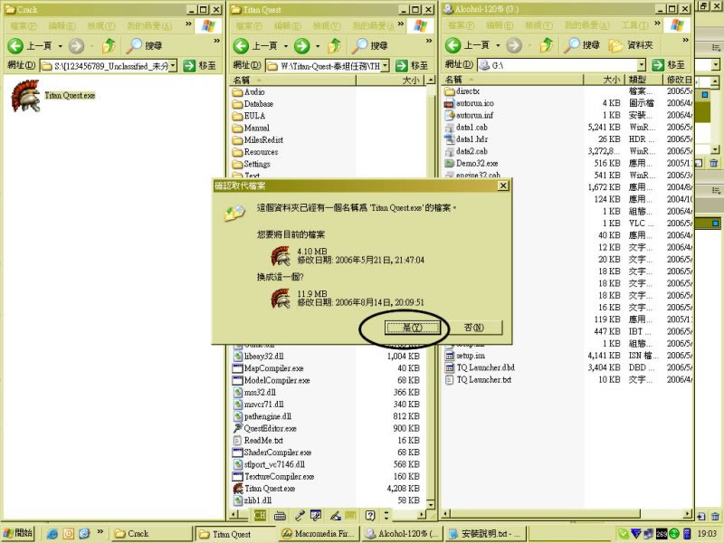Viewport: 724px width, 543px height.
Task: Open Search (搜尋) in the Alcohol-120% window toolbar
Action: pyautogui.click(x=582, y=44)
